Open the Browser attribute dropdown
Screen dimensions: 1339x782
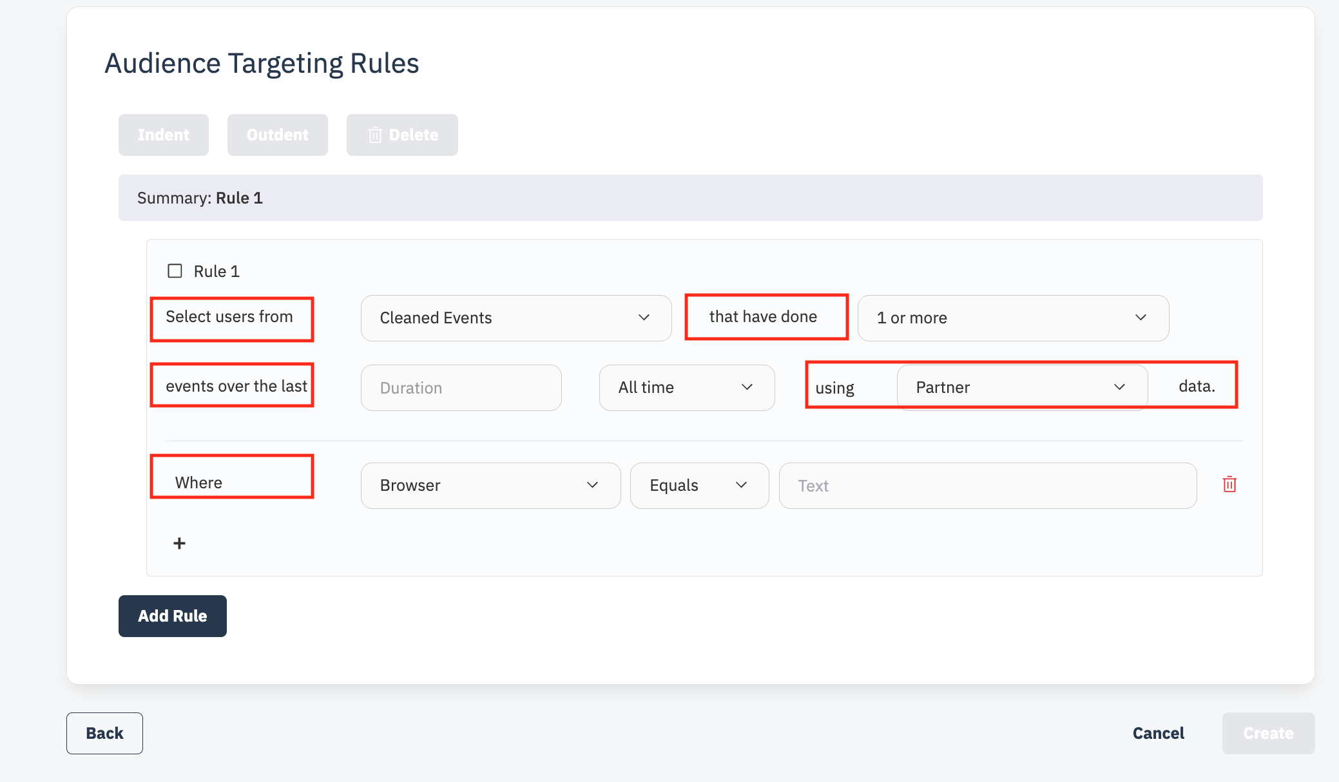(490, 485)
